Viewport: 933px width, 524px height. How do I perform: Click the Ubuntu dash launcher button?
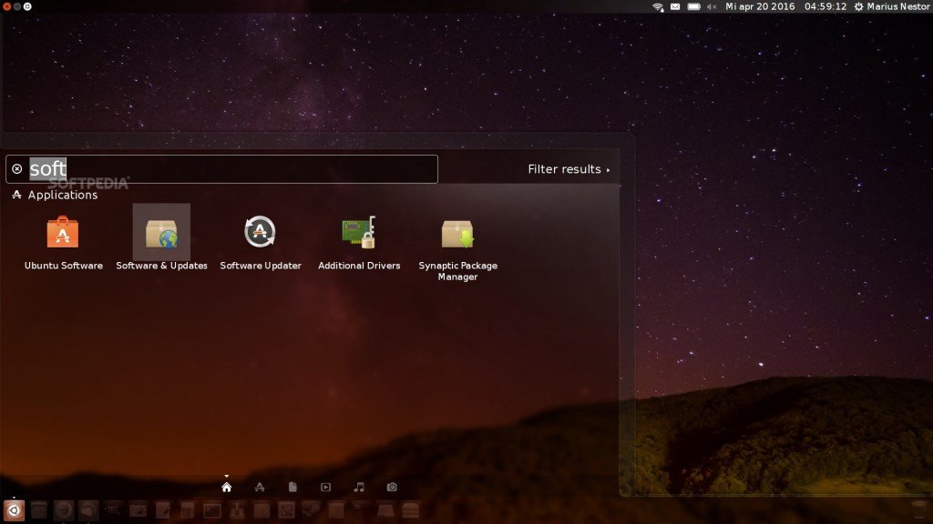point(13,510)
